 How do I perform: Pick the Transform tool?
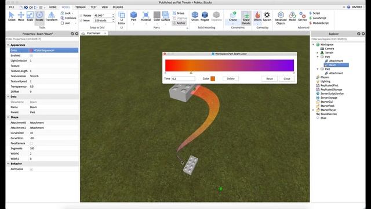point(52,17)
